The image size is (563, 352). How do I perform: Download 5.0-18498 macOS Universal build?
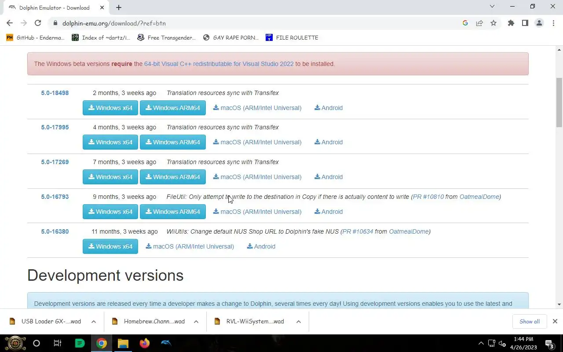click(257, 108)
